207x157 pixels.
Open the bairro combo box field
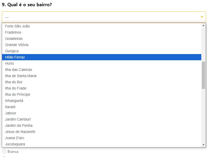(x=101, y=17)
